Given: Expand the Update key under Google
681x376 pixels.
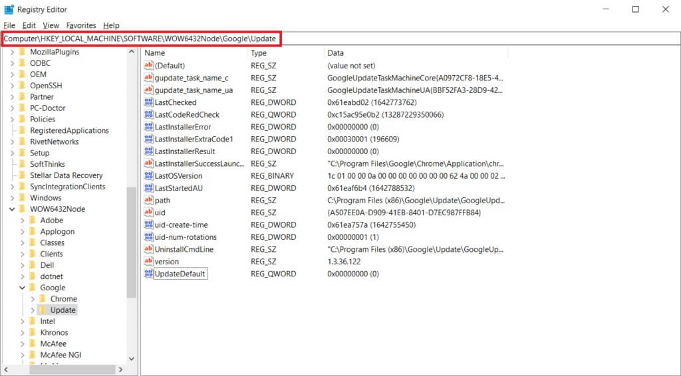Looking at the screenshot, I should pos(33,310).
